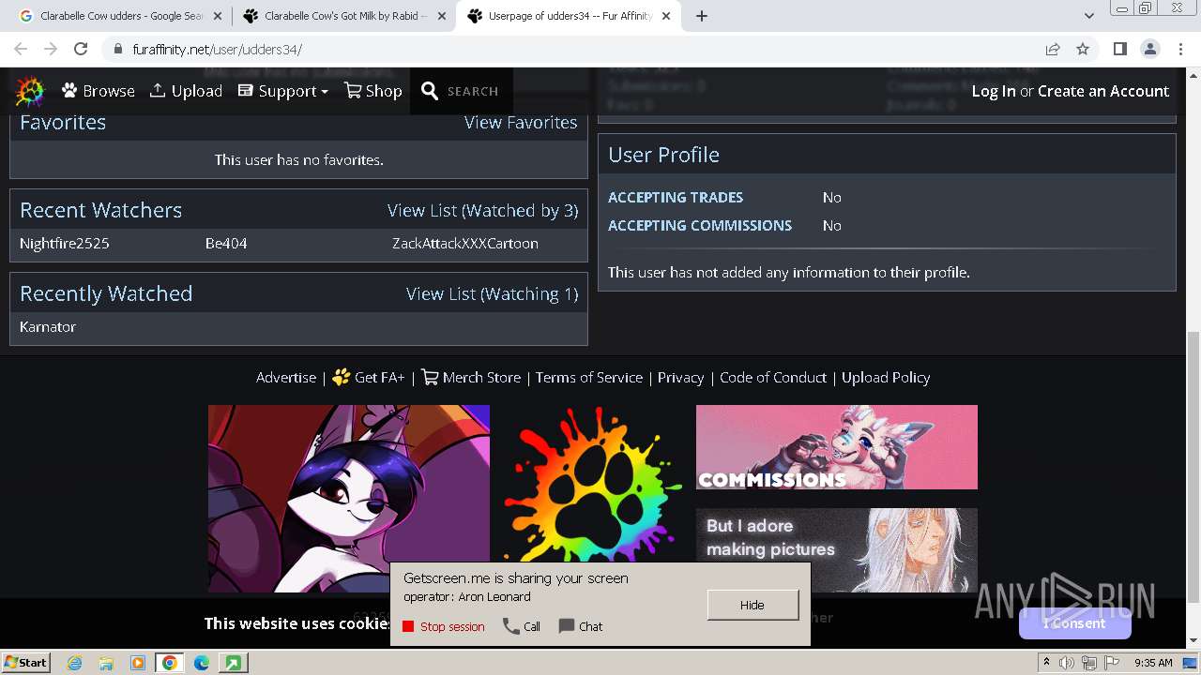Click the I Consent cookie button
The width and height of the screenshot is (1201, 675).
pyautogui.click(x=1074, y=623)
